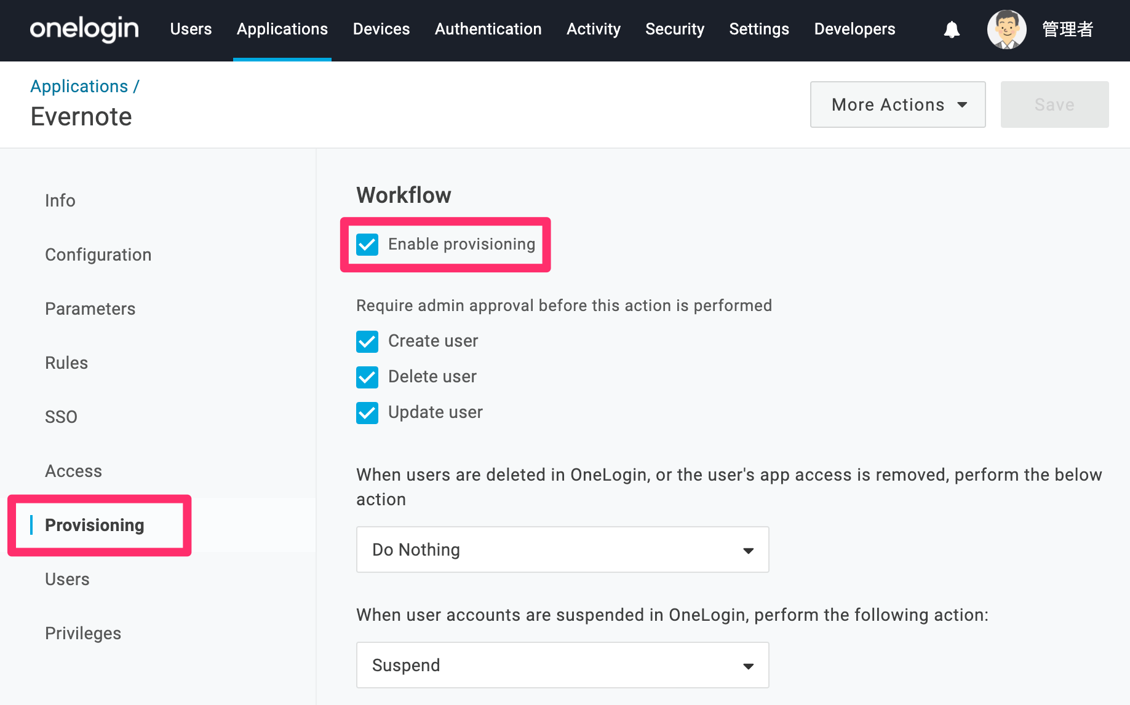
Task: Select the Provisioning sidebar tab
Action: click(x=95, y=525)
